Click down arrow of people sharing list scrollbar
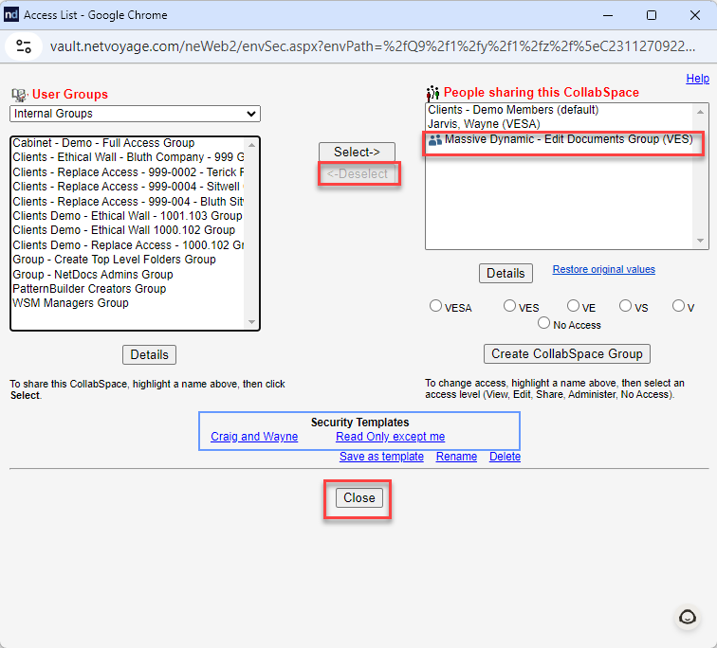Viewport: 717px width, 648px height. tap(700, 241)
